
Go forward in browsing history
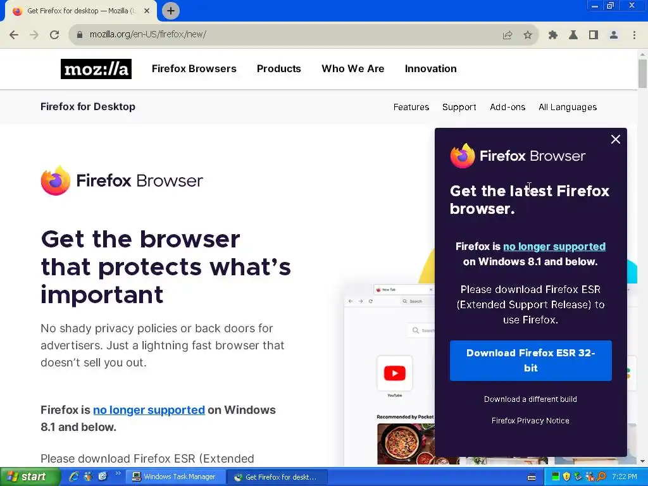click(x=34, y=35)
